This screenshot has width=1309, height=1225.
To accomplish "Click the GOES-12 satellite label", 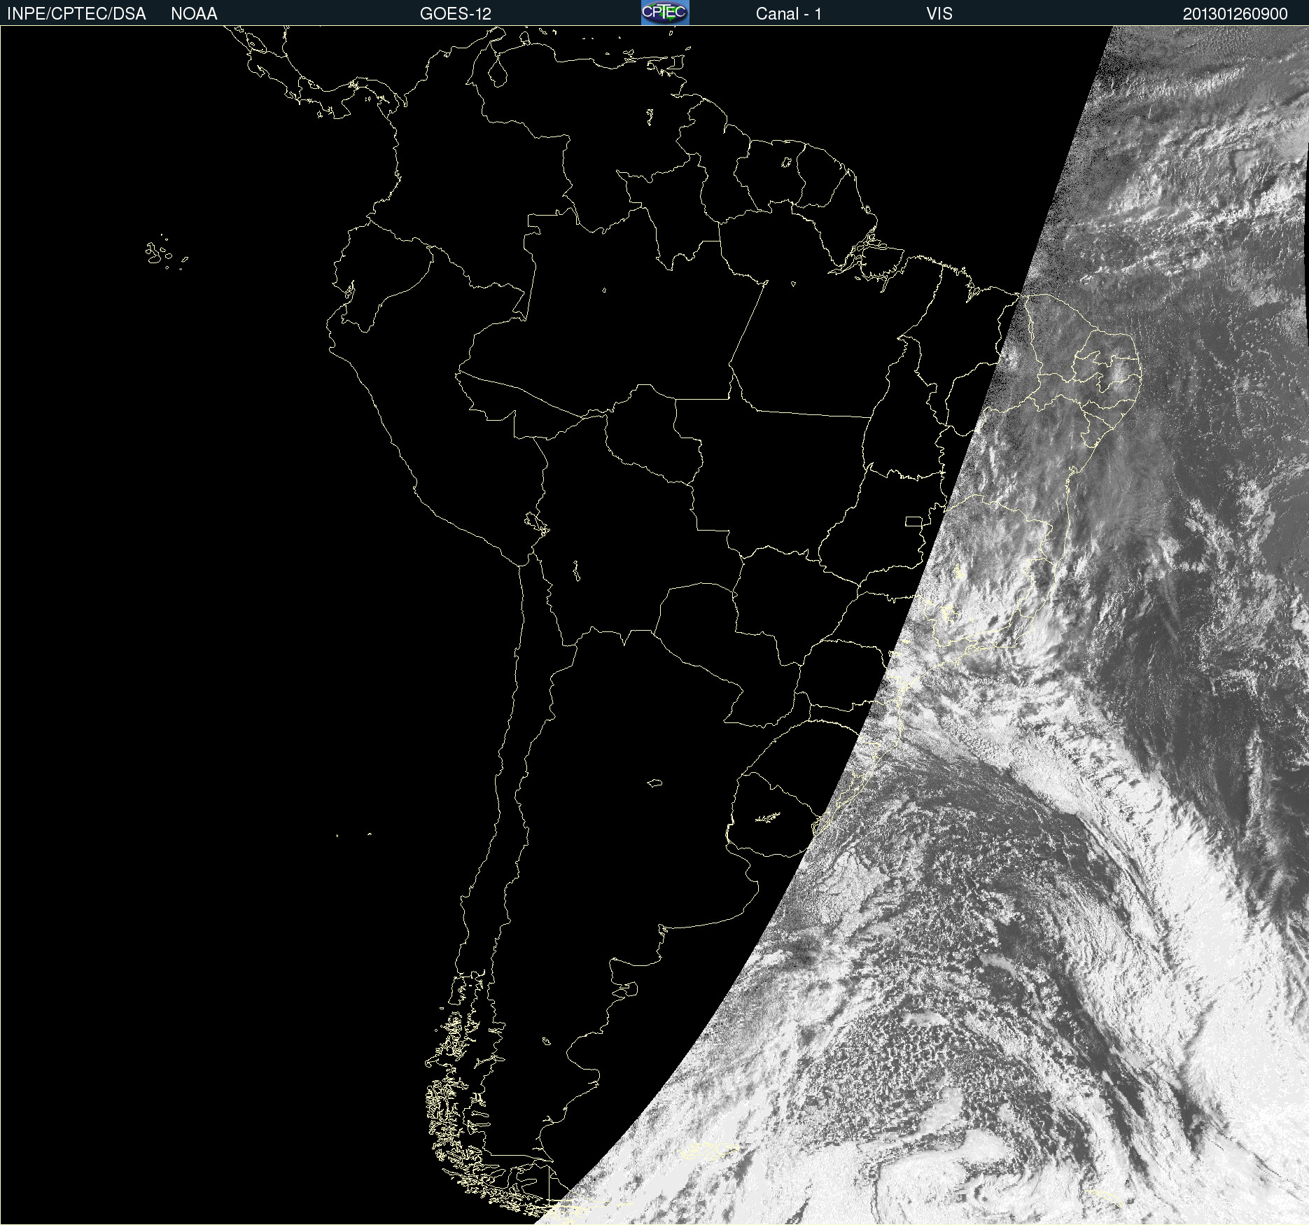I will (456, 14).
